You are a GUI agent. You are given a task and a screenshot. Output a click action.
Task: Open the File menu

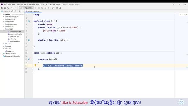[x=5, y=4]
